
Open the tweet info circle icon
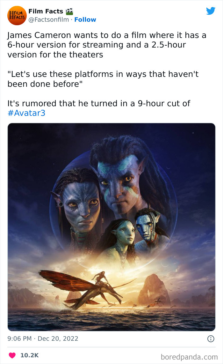(x=211, y=339)
